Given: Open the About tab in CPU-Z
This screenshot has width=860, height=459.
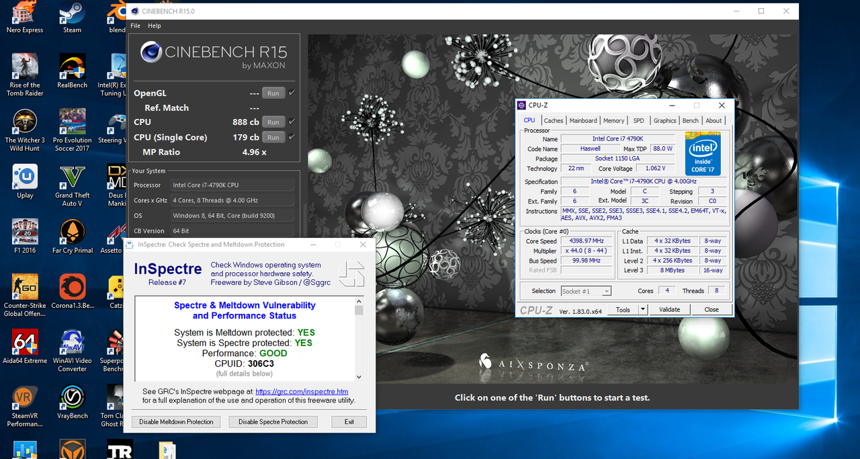Looking at the screenshot, I should pyautogui.click(x=714, y=121).
